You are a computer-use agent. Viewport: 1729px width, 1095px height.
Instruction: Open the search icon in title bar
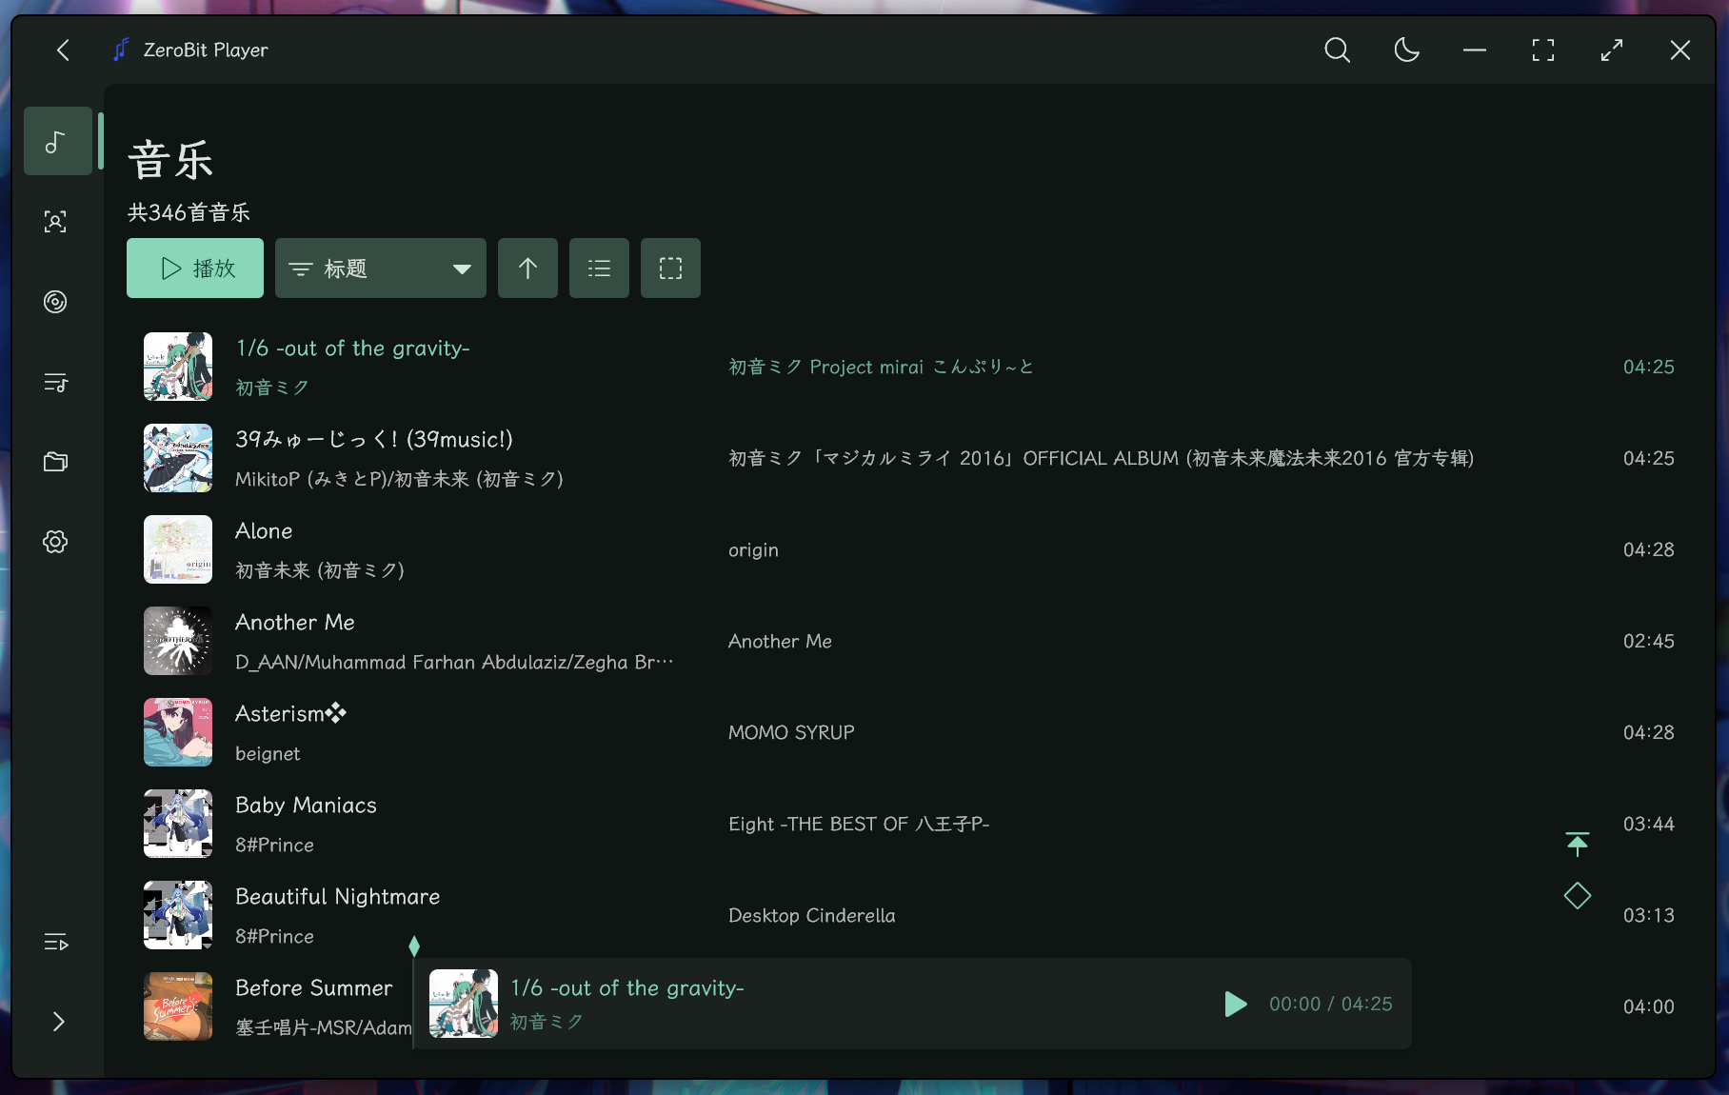[x=1338, y=50]
